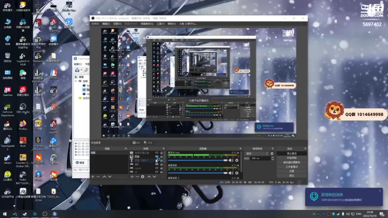Select 腾讯QQ desktop icon
This screenshot has width=388, height=218.
coord(7,125)
